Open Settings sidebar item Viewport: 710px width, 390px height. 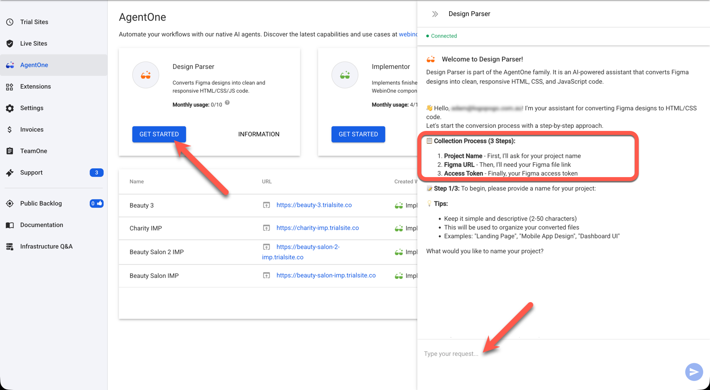click(54, 108)
